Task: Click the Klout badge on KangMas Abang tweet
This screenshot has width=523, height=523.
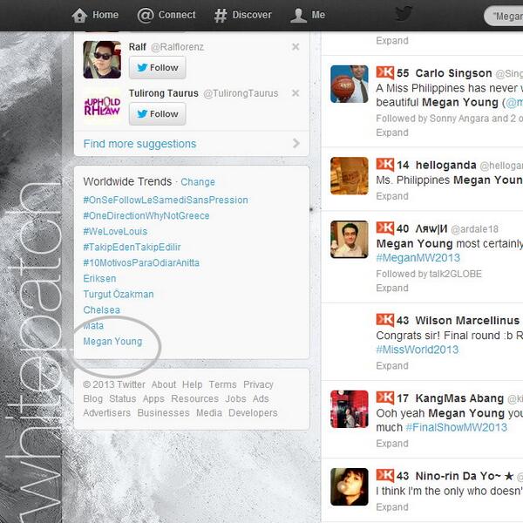Action: 385,397
